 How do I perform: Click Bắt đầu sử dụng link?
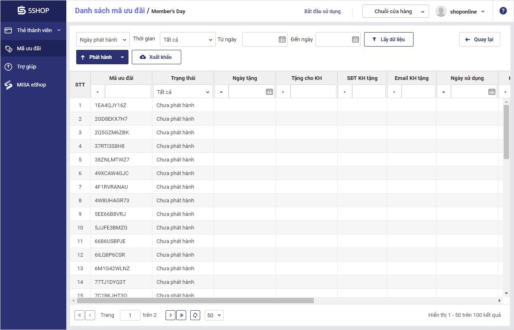(322, 12)
